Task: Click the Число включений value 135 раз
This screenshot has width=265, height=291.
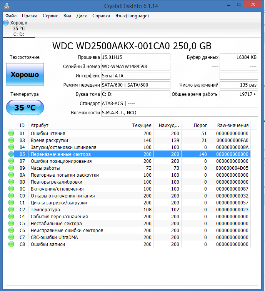Action: click(x=239, y=85)
